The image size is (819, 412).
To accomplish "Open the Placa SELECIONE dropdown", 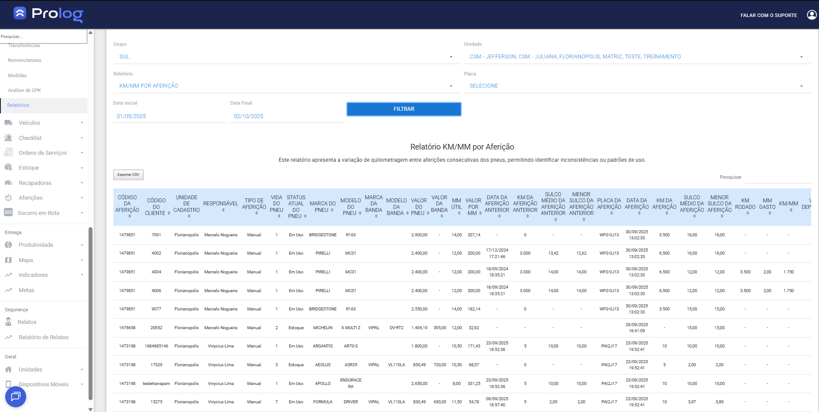I will [637, 86].
